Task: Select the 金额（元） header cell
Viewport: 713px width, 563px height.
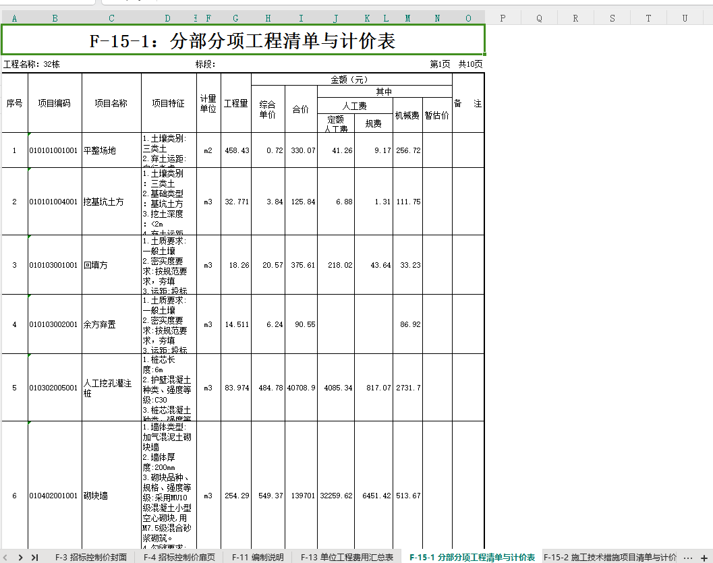Action: [351, 80]
